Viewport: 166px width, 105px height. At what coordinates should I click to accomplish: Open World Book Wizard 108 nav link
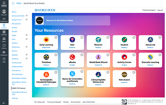[x=19, y=93]
